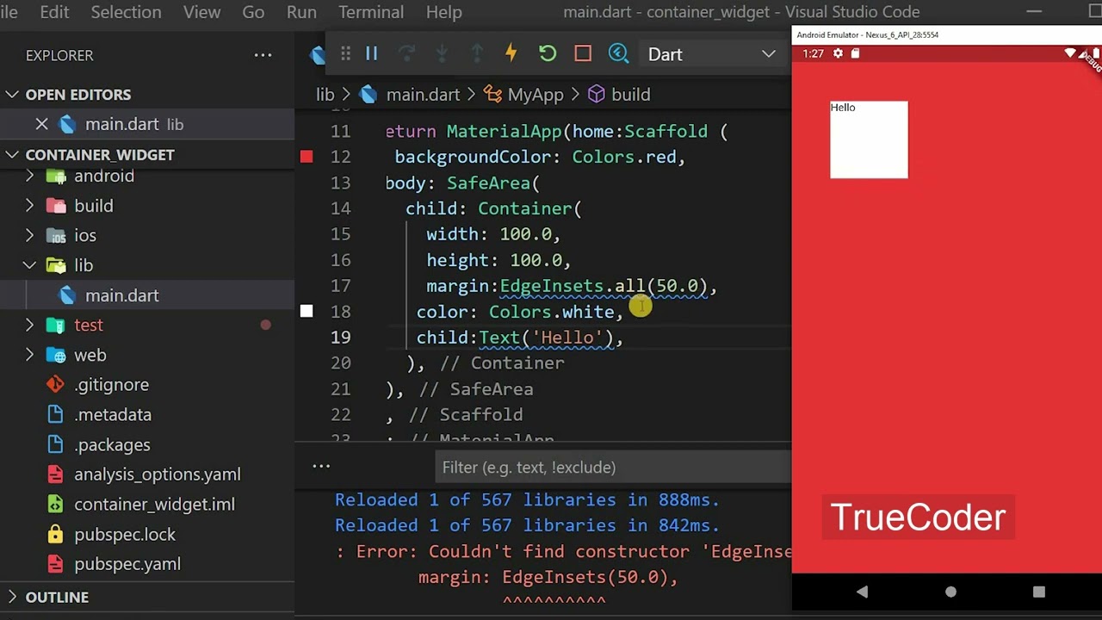Collapse the lib folder

click(x=29, y=265)
